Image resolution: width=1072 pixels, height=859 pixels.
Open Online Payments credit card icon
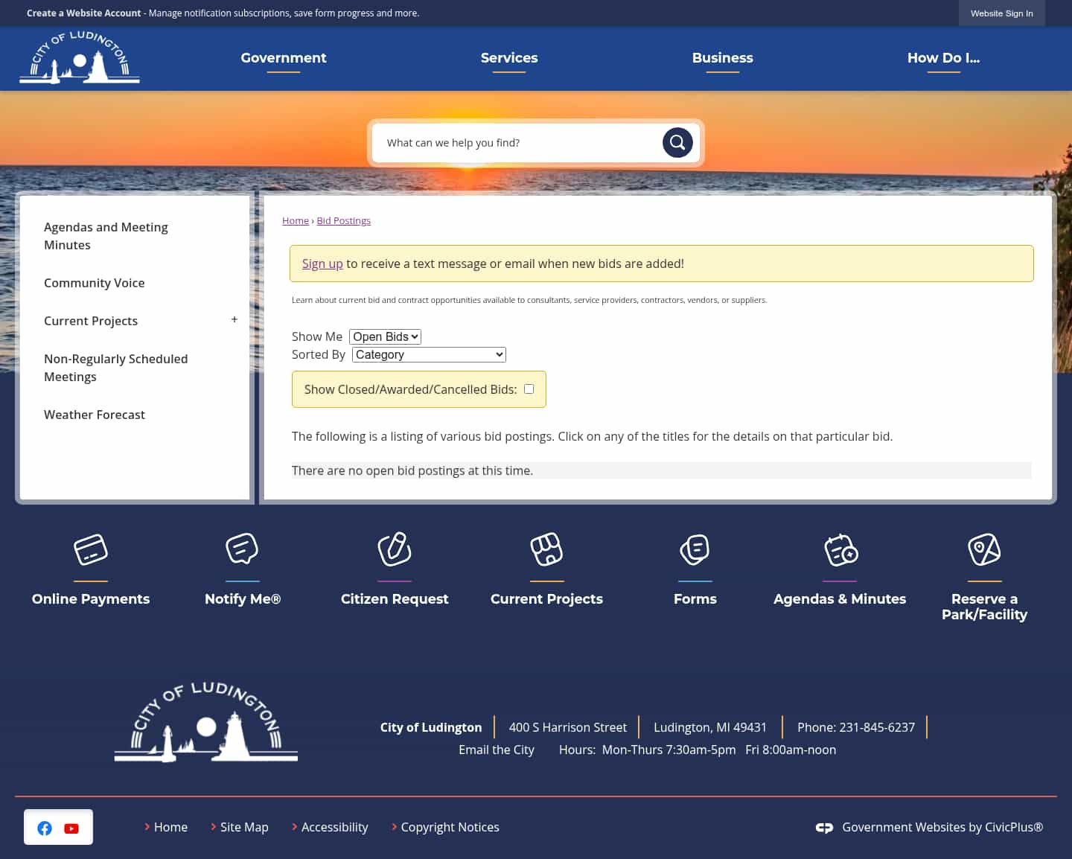tap(91, 550)
